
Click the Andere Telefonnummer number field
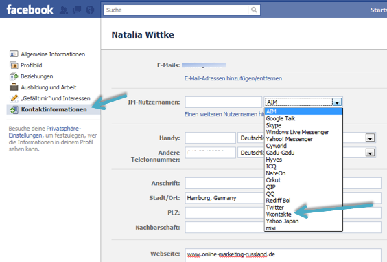(x=211, y=153)
